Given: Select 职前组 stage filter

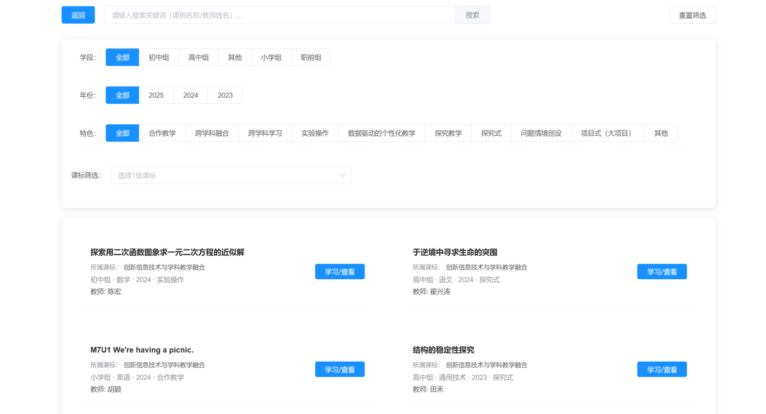Looking at the screenshot, I should pyautogui.click(x=311, y=57).
